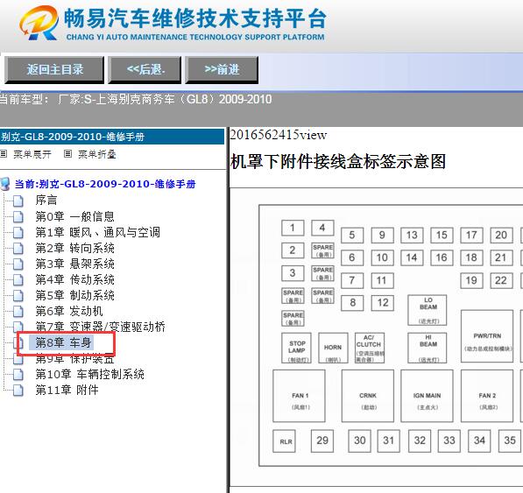This screenshot has width=523, height=493.
Task: Click fuse 1 in the diagram
Action: (x=293, y=228)
